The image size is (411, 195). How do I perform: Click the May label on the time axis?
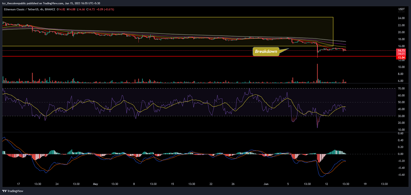[96, 184]
